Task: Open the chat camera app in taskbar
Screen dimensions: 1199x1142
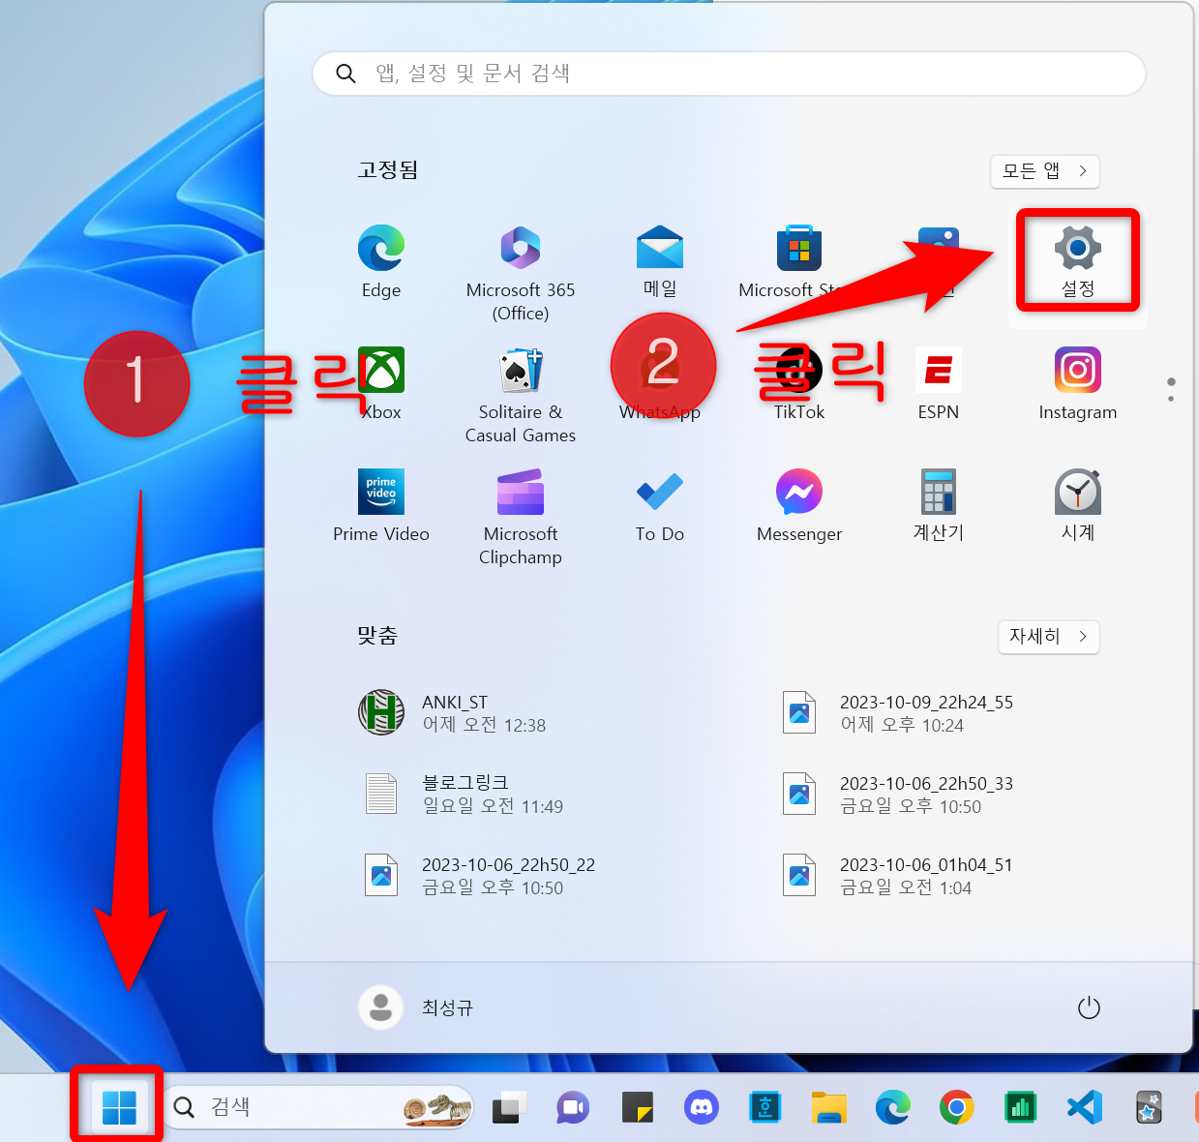Action: coord(573,1107)
